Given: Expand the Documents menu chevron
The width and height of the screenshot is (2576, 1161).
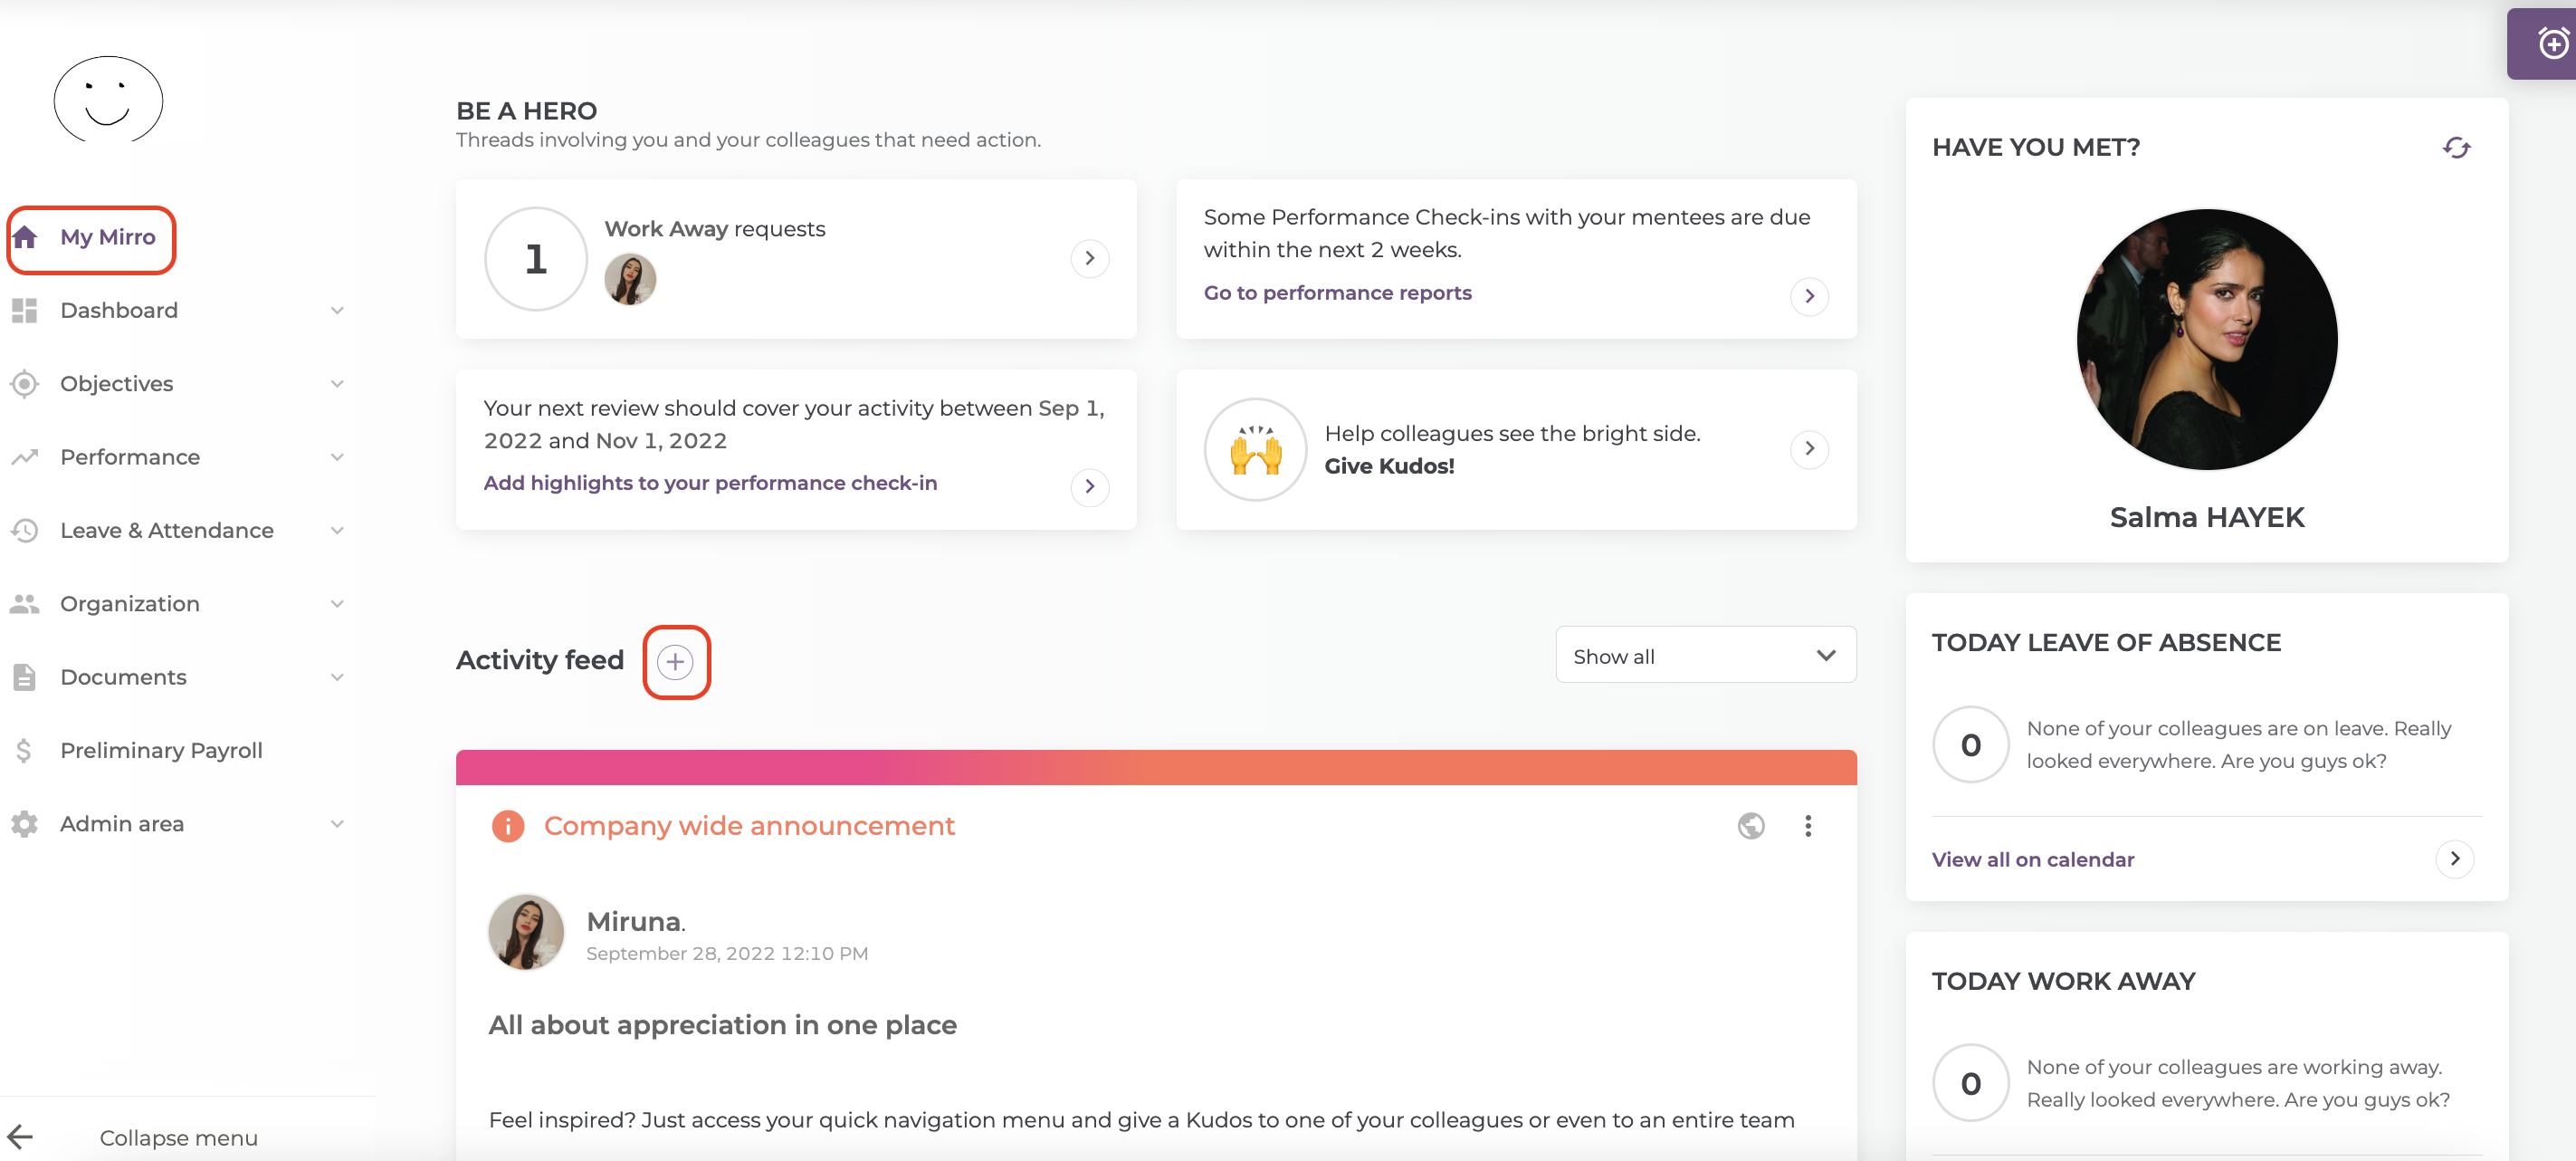Looking at the screenshot, I should click(337, 677).
